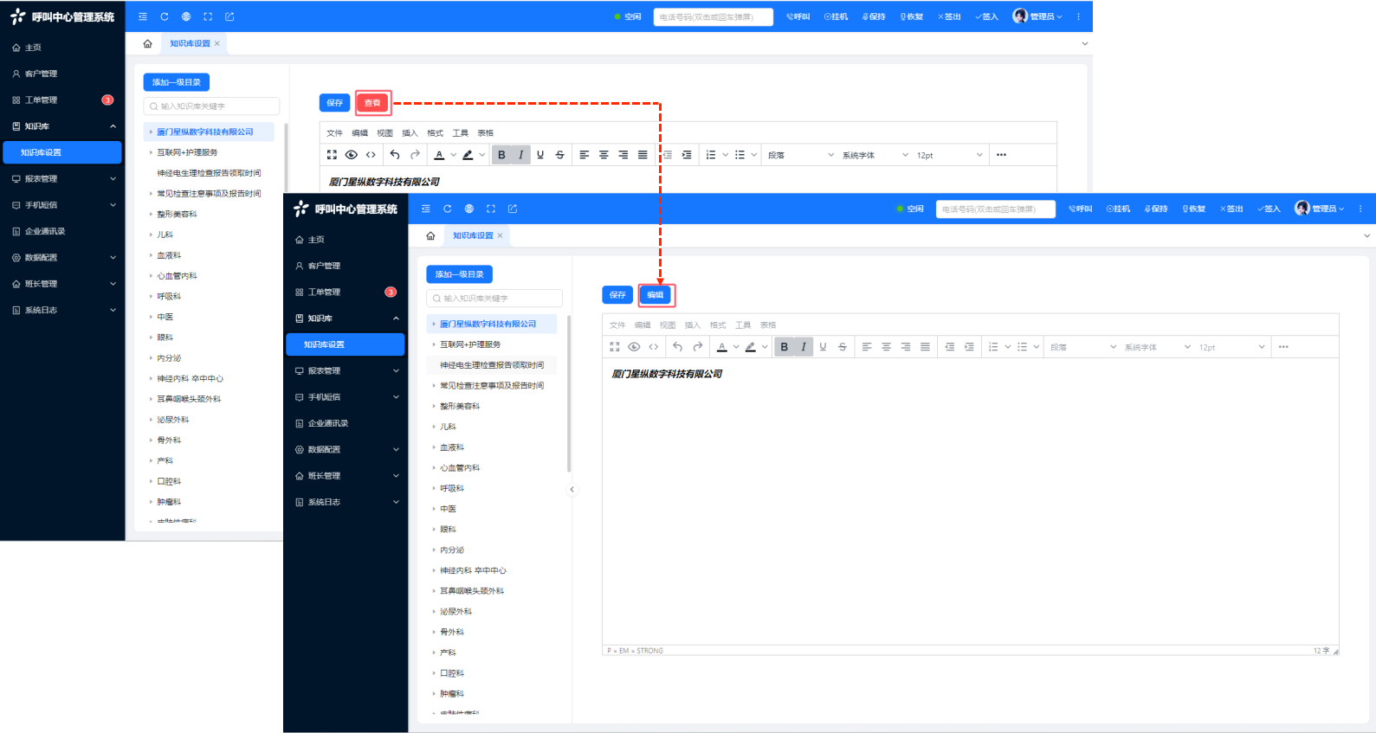
Task: Open the 插入 menu in background window's editor
Action: 410,133
